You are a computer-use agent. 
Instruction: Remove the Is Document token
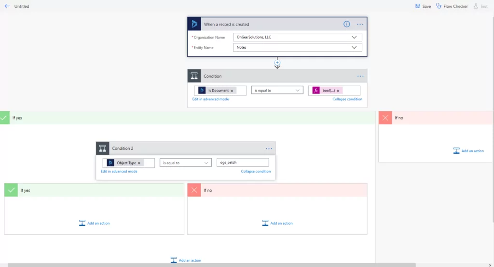pyautogui.click(x=232, y=91)
